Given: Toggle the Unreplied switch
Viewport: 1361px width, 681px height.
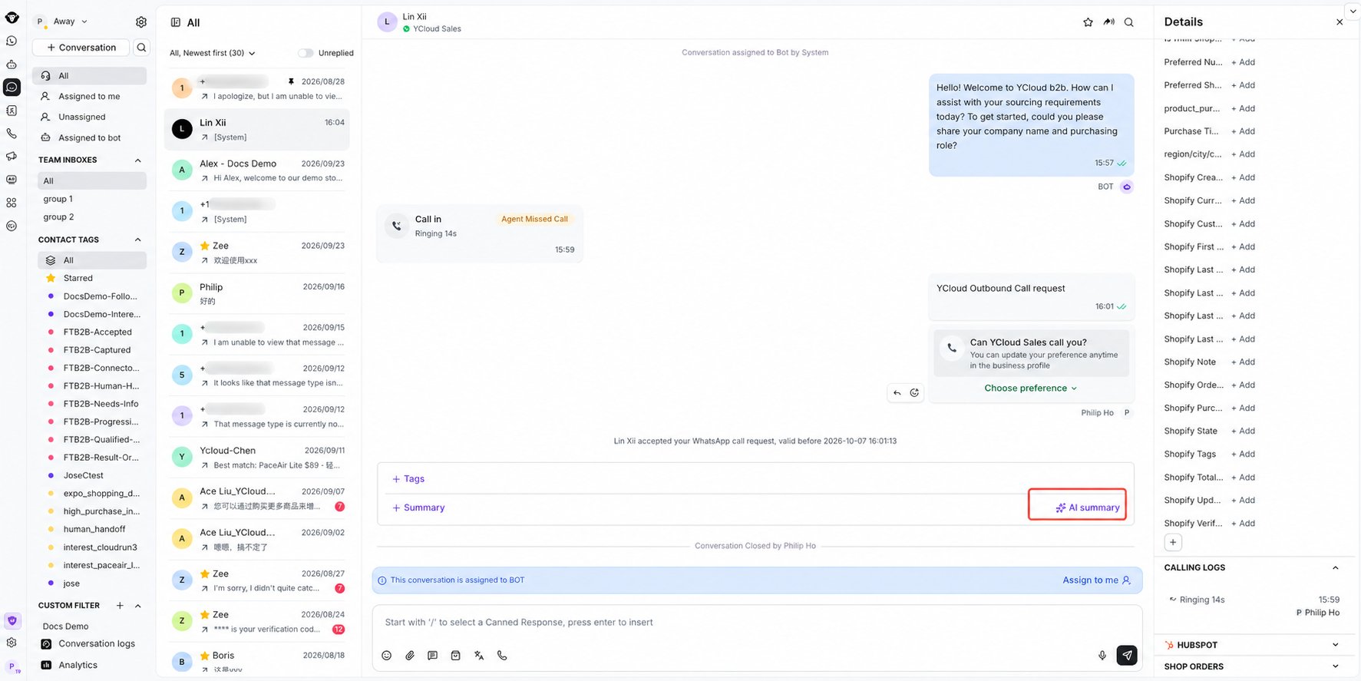Looking at the screenshot, I should coord(306,53).
